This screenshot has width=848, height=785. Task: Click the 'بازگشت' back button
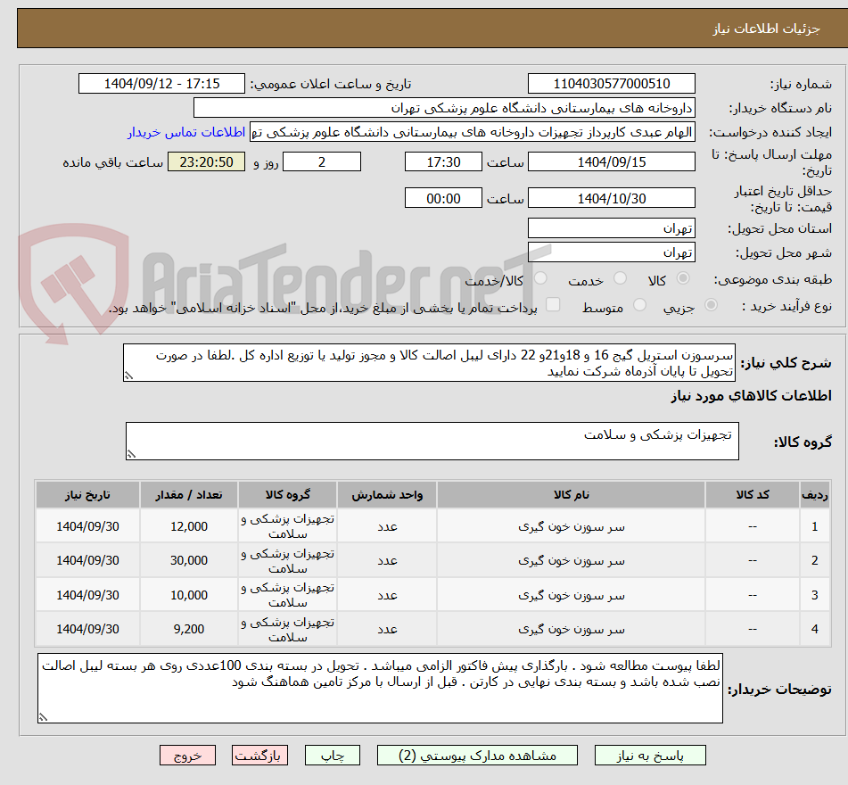click(259, 756)
